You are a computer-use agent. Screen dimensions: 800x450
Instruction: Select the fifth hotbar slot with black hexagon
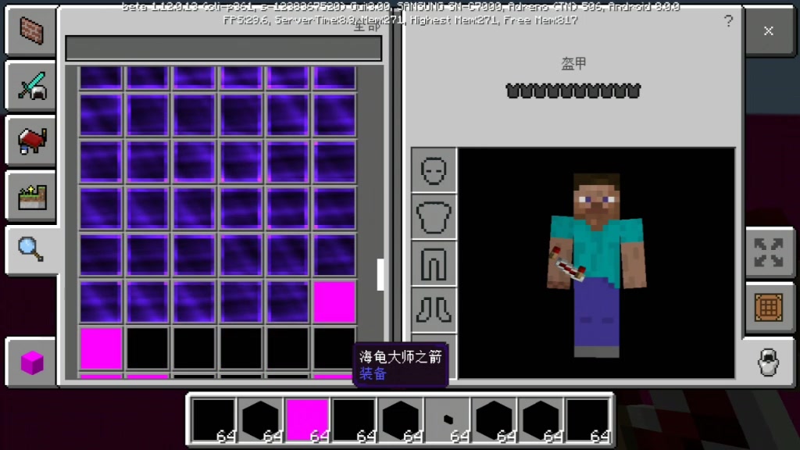pos(401,420)
